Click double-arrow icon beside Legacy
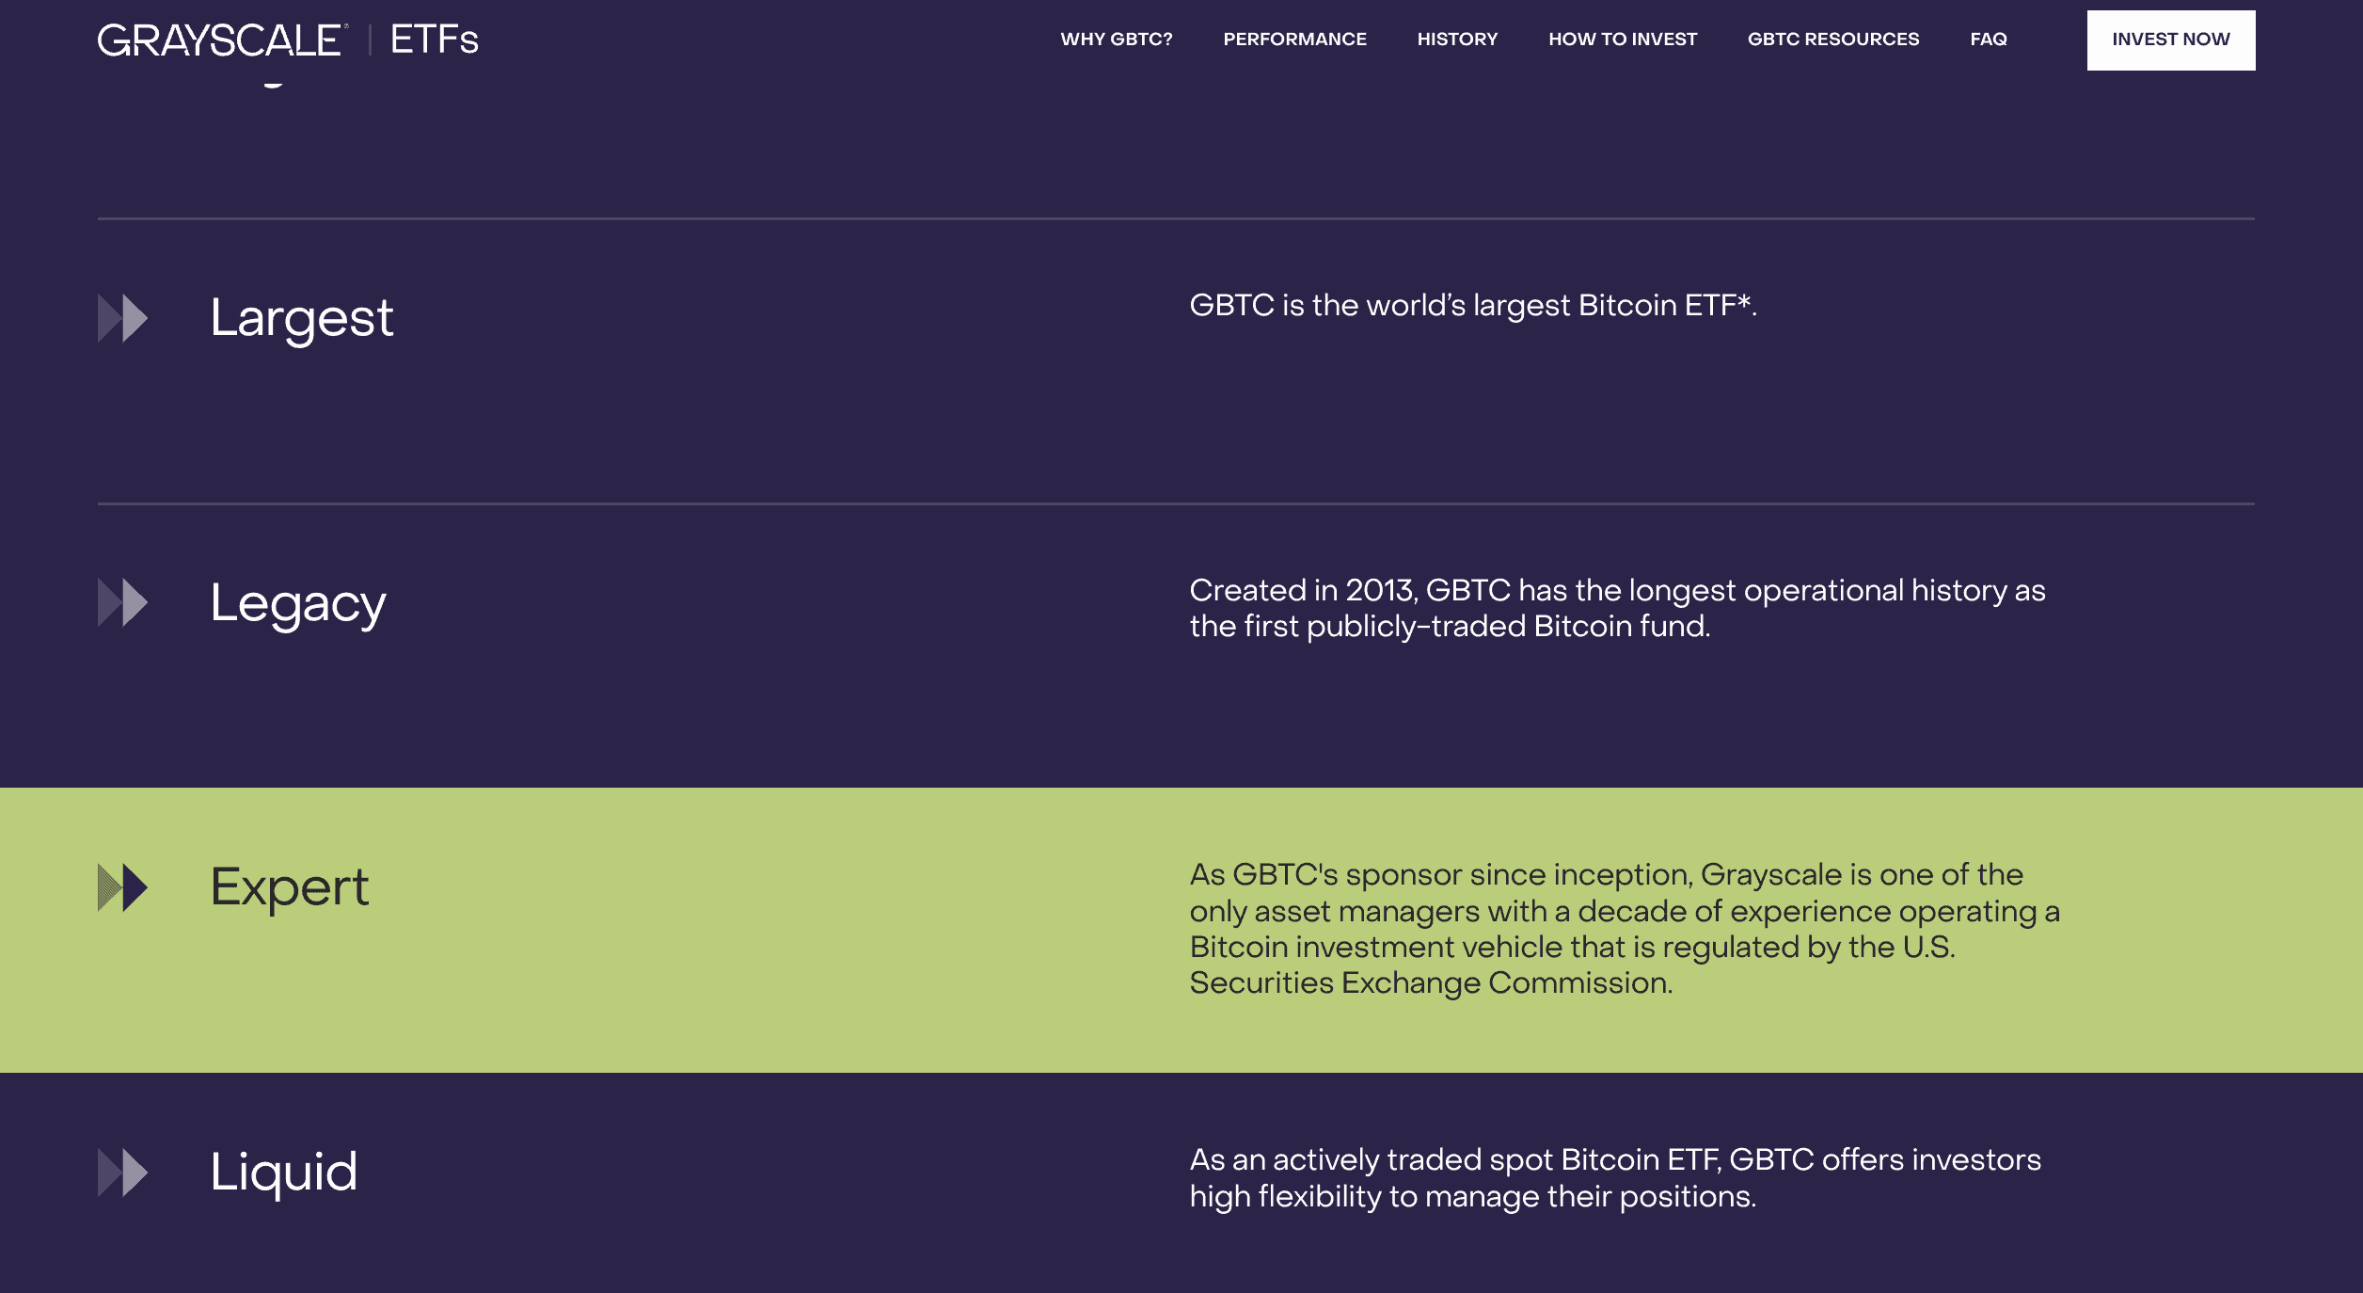 pos(123,602)
